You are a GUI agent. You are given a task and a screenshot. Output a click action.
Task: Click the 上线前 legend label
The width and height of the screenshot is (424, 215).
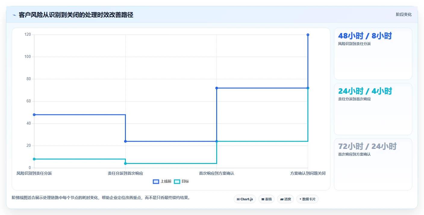pos(166,181)
